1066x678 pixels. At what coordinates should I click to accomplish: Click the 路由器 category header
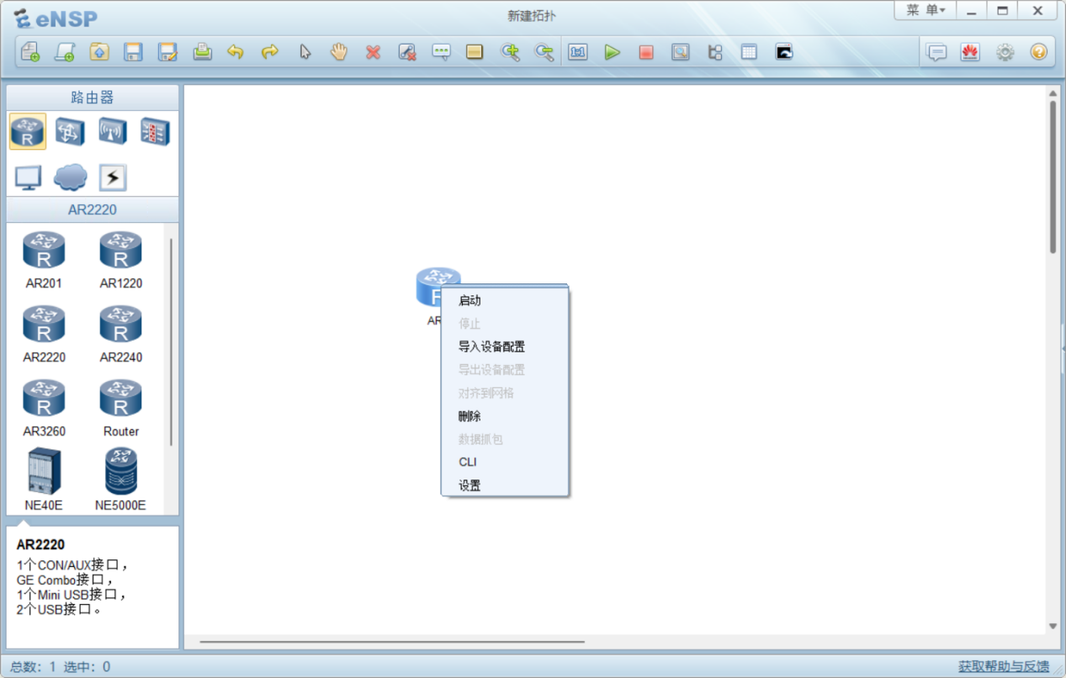tap(93, 98)
